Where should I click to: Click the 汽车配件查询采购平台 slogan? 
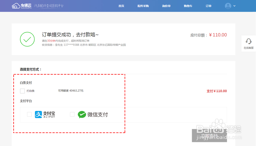pyautogui.click(x=49, y=6)
